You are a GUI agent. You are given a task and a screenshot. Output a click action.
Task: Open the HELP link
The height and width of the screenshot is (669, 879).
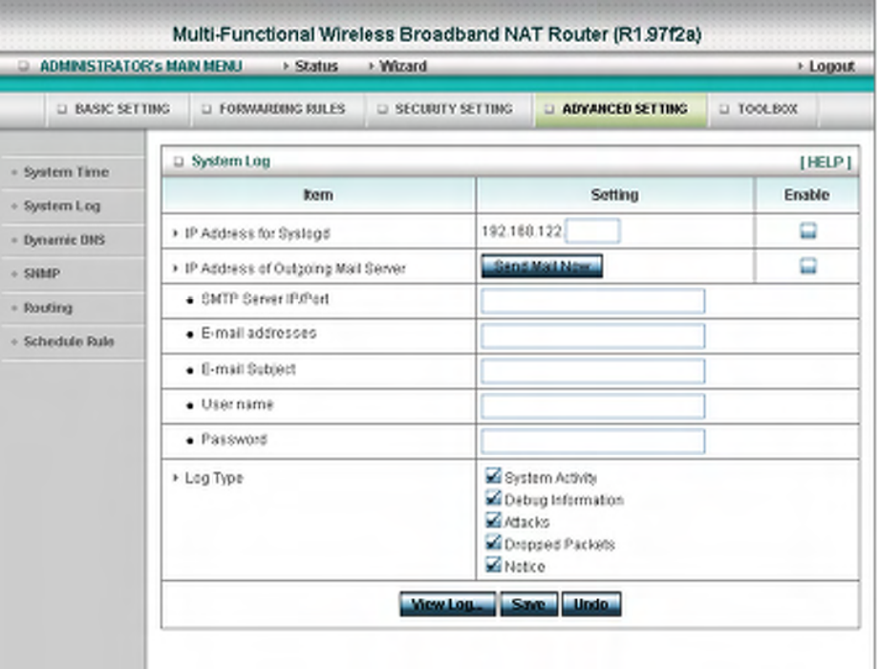click(825, 162)
